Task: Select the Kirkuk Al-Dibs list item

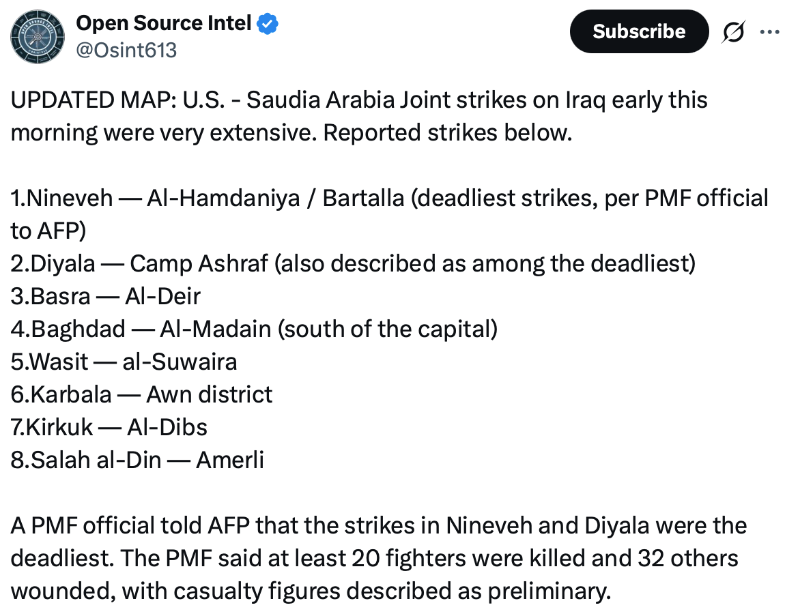Action: coord(109,427)
